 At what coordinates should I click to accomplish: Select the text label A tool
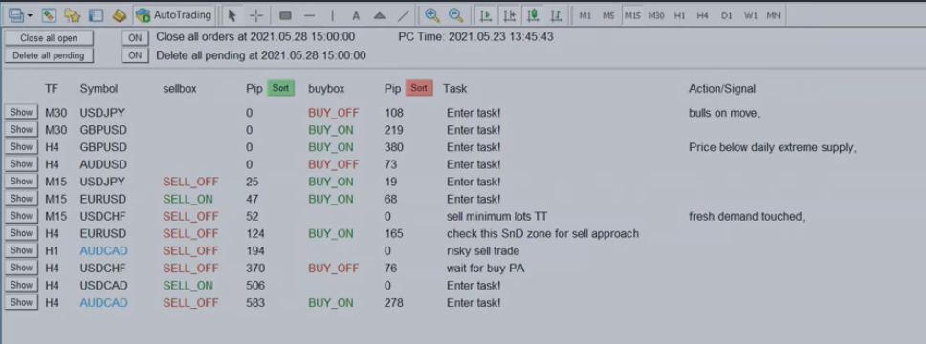[x=356, y=15]
